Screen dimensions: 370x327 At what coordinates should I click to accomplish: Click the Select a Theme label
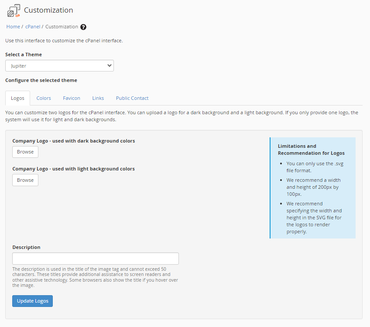[24, 54]
